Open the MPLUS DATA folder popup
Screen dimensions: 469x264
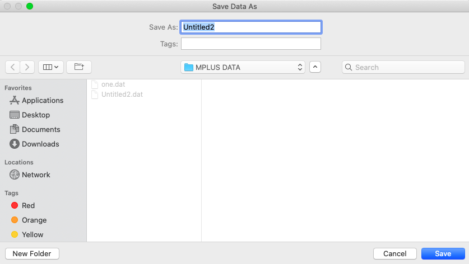click(243, 67)
